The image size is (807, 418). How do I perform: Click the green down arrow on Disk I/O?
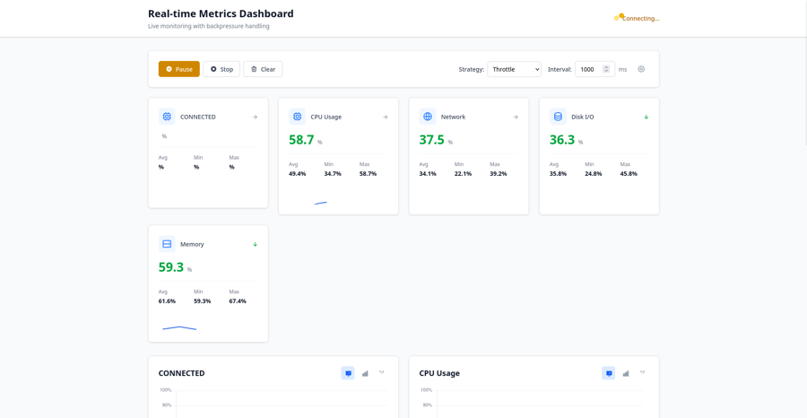point(646,117)
